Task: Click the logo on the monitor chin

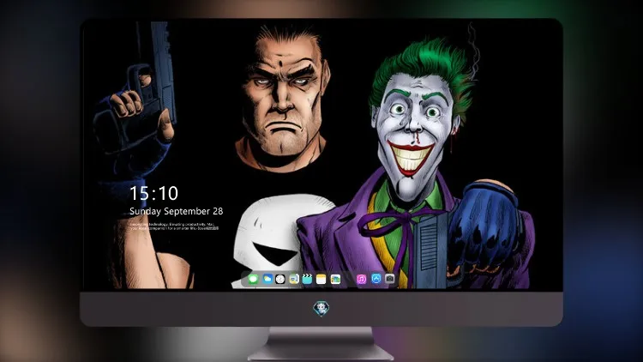Action: [x=321, y=308]
